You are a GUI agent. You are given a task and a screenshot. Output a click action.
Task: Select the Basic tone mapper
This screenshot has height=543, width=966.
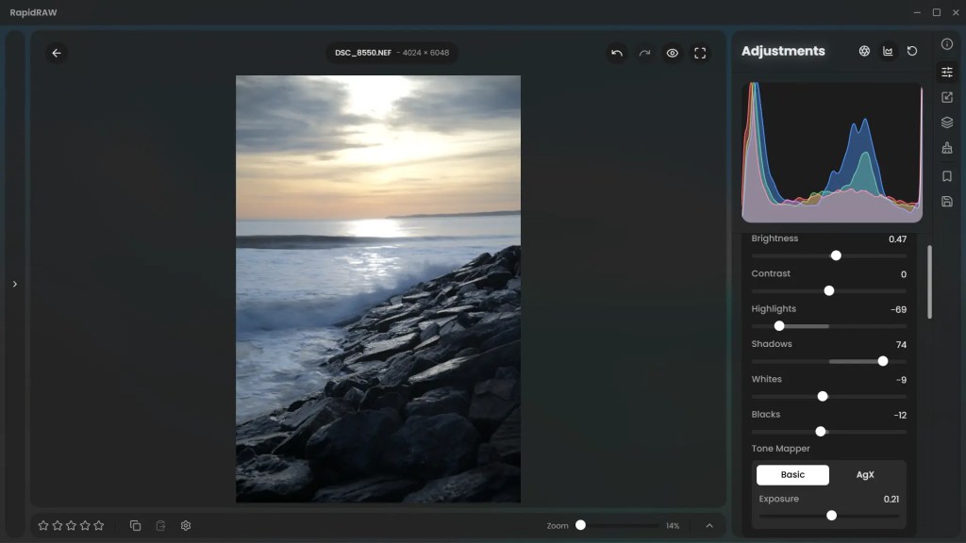792,474
